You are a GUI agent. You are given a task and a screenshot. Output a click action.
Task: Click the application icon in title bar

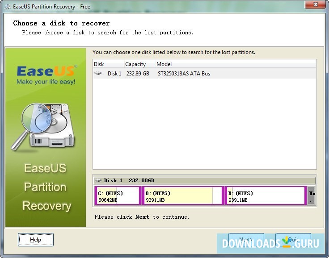(8, 7)
